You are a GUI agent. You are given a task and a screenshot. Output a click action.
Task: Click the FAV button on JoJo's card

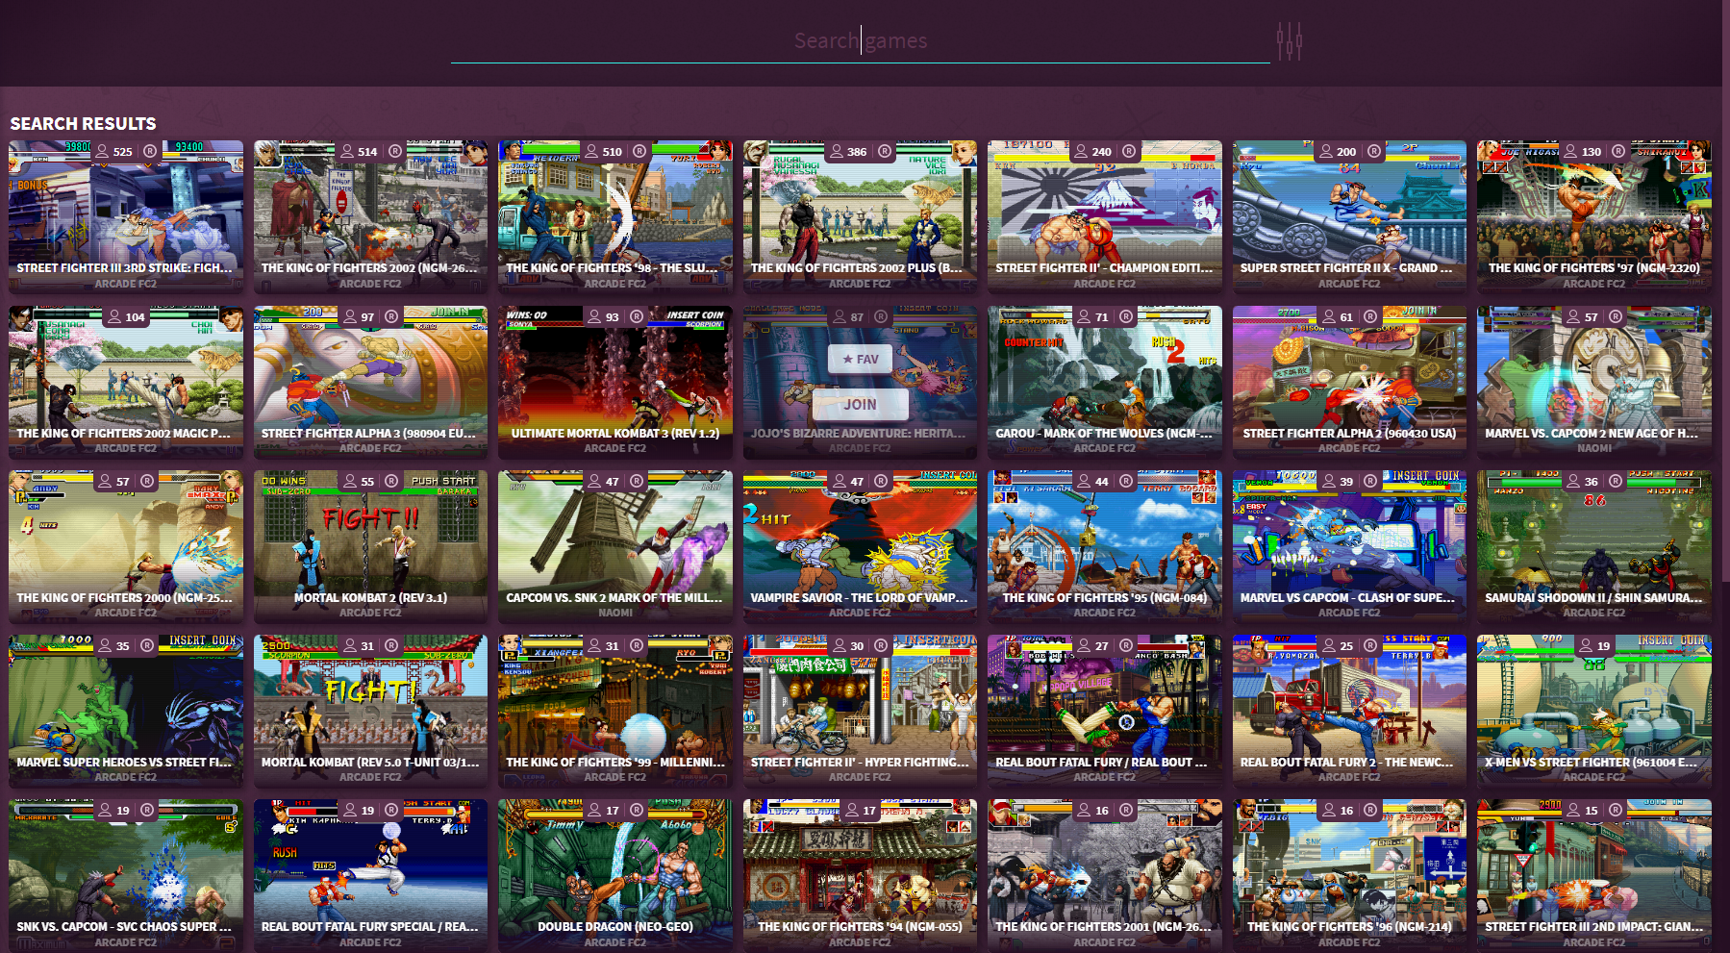pyautogui.click(x=861, y=360)
